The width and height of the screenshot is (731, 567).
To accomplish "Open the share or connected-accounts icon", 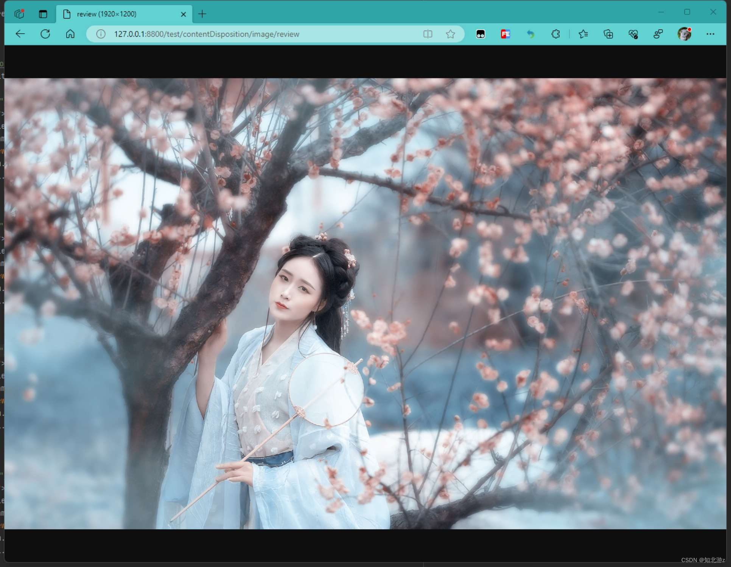I will pyautogui.click(x=658, y=34).
